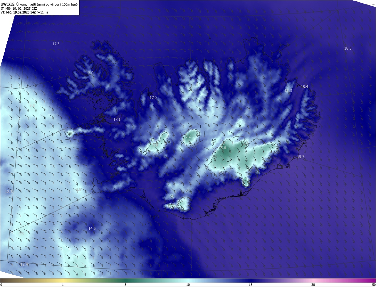Select the 5.6 value on the large glacier
Image resolution: width=376 pixels, height=287 pixels.
223,148
